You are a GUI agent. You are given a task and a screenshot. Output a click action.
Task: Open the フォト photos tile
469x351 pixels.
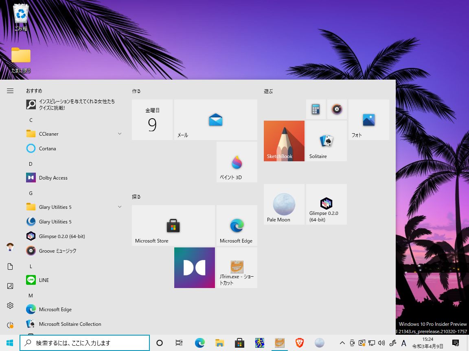click(x=368, y=119)
